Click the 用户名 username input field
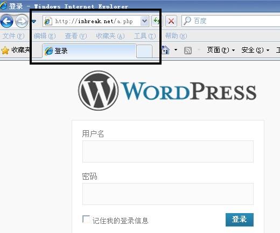280x233 pixels. coord(168,152)
